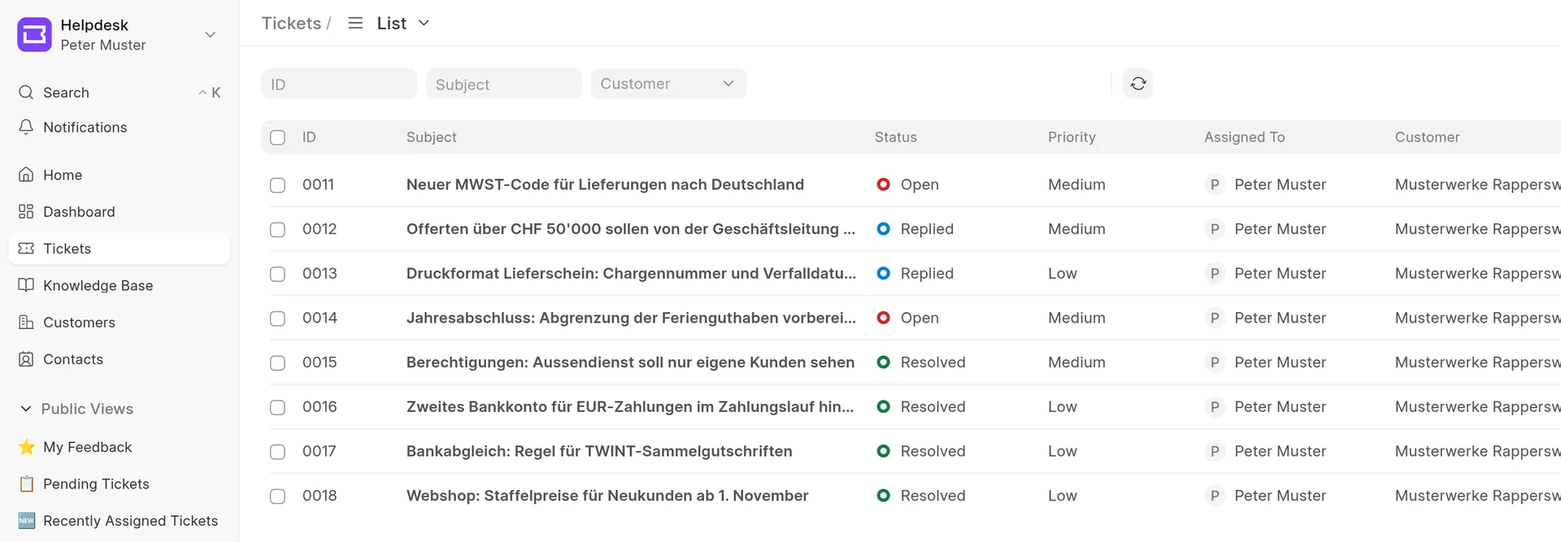1561x542 pixels.
Task: Click the Assigned To column header
Action: [1245, 137]
